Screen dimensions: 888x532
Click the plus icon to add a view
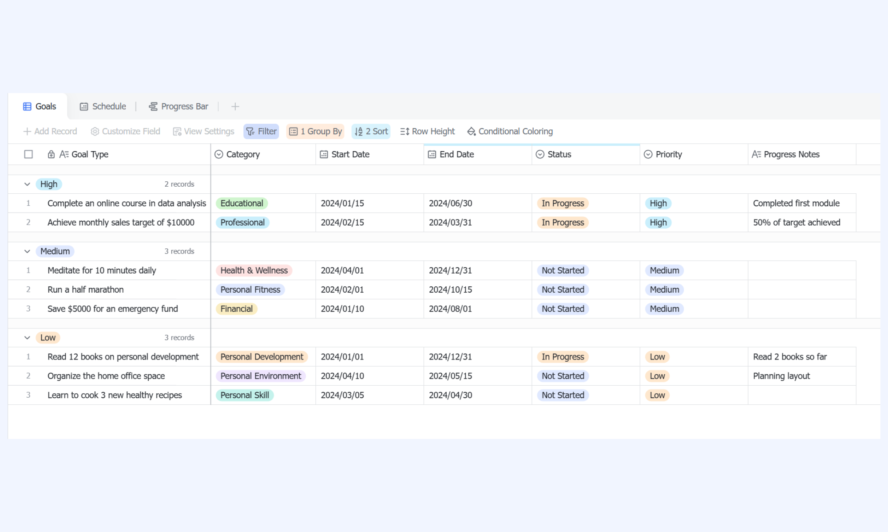tap(235, 106)
